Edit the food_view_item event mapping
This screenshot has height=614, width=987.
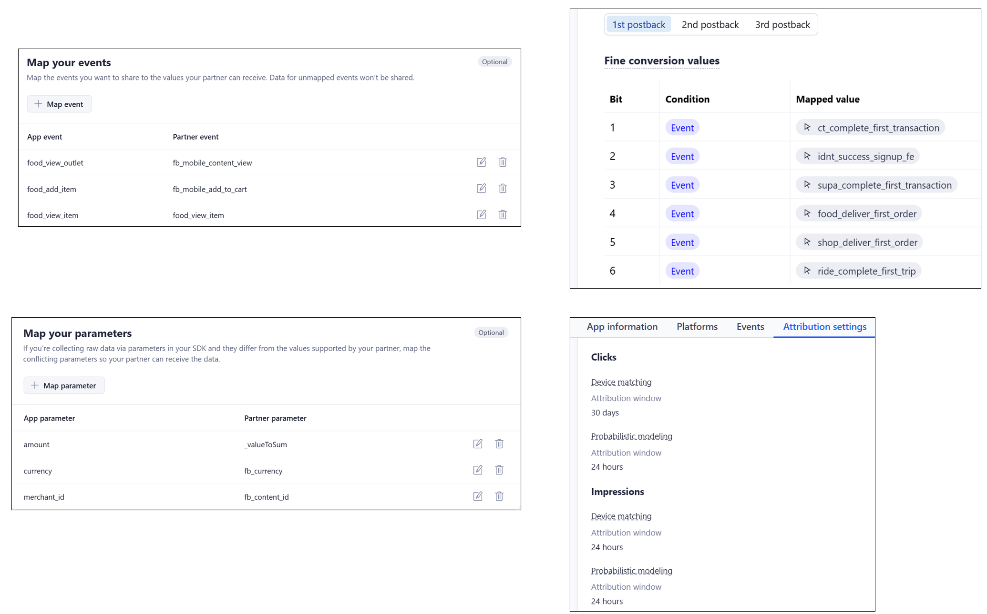pyautogui.click(x=481, y=215)
